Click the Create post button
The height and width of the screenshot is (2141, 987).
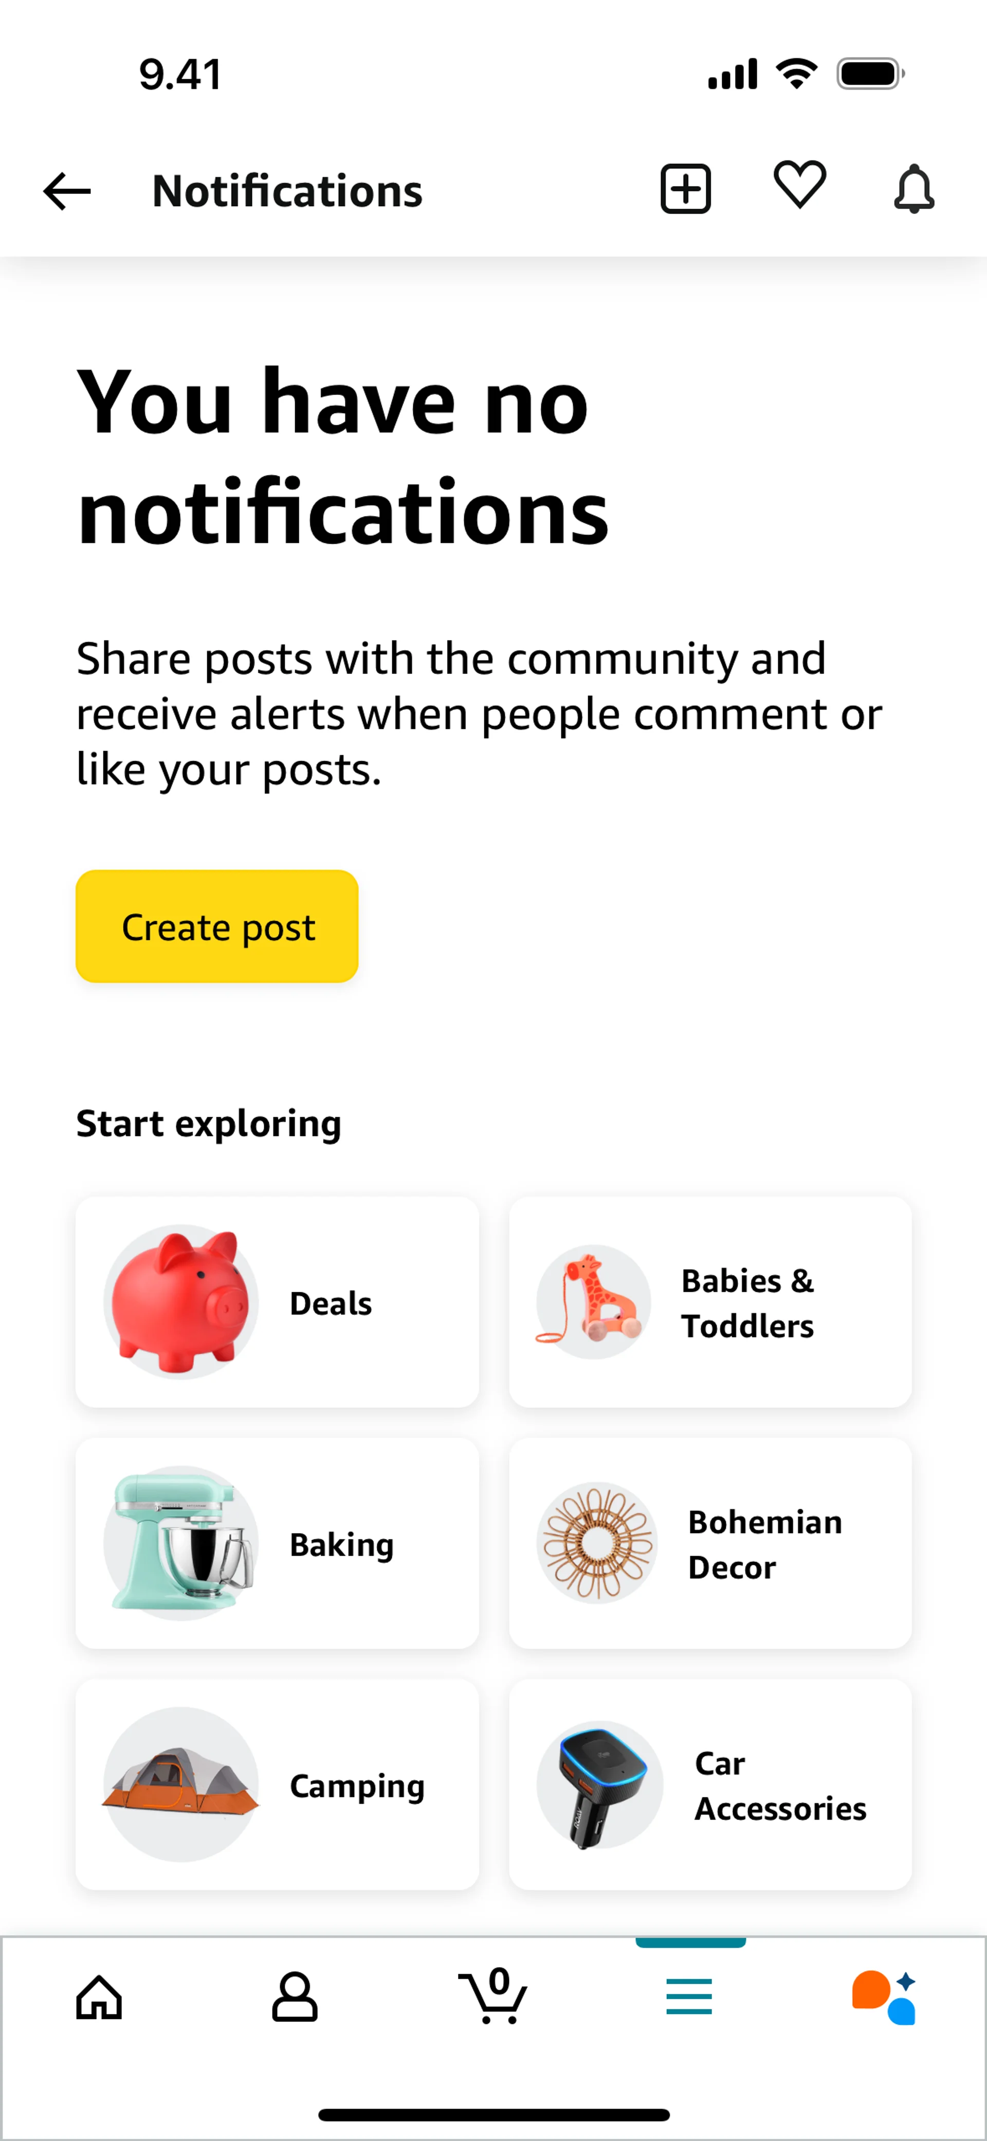(x=217, y=926)
